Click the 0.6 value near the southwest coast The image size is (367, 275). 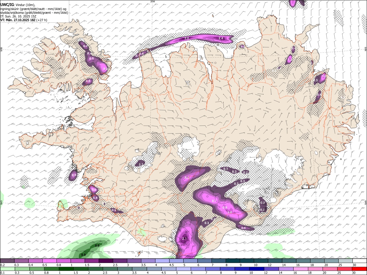(x=94, y=190)
